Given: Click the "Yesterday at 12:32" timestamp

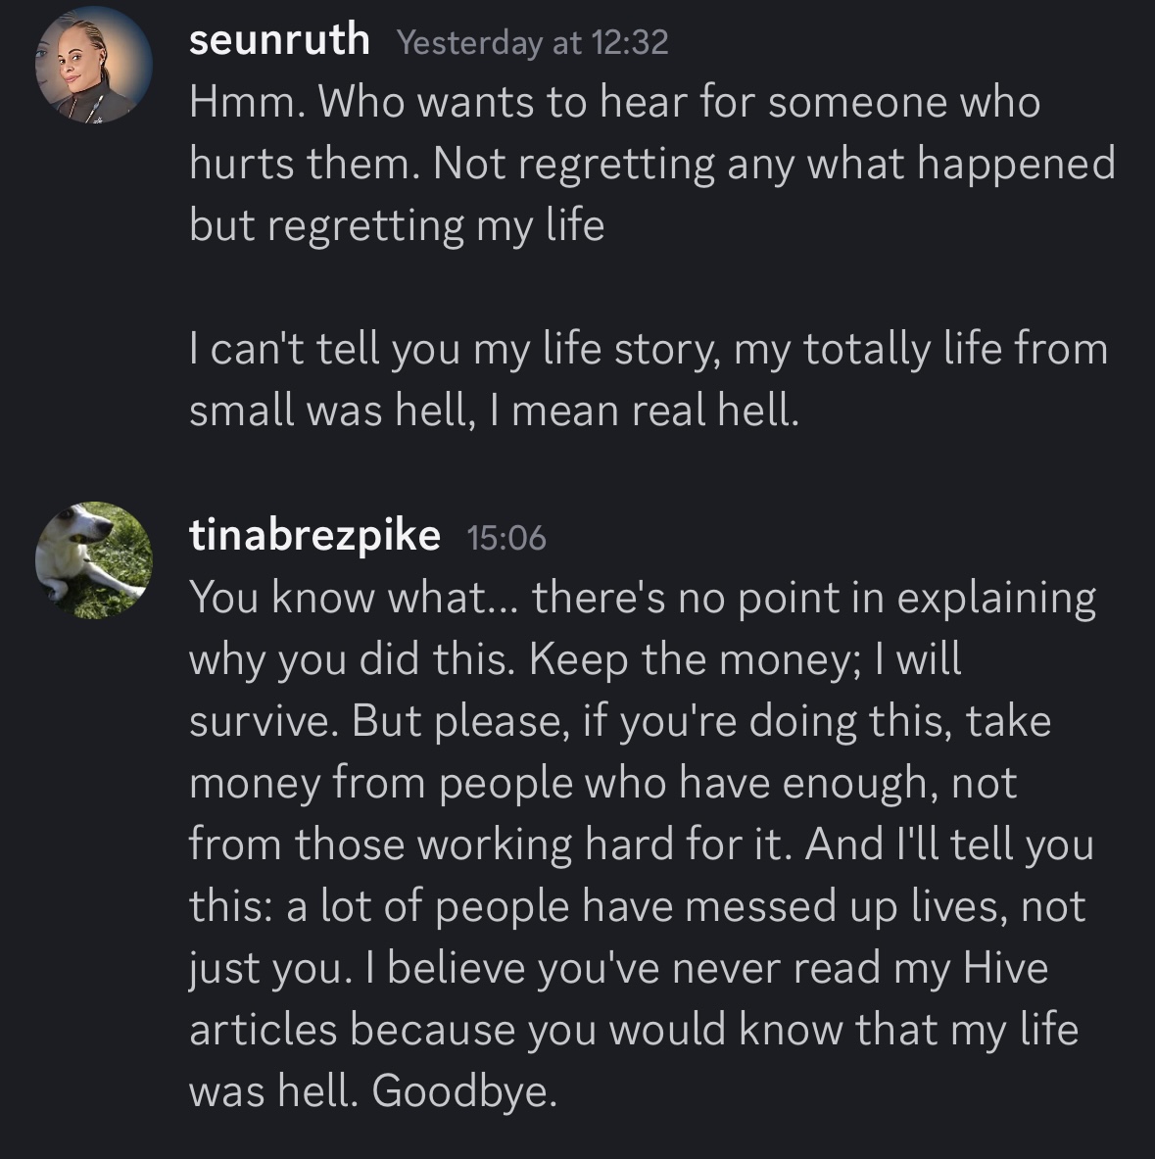Looking at the screenshot, I should pos(533,42).
